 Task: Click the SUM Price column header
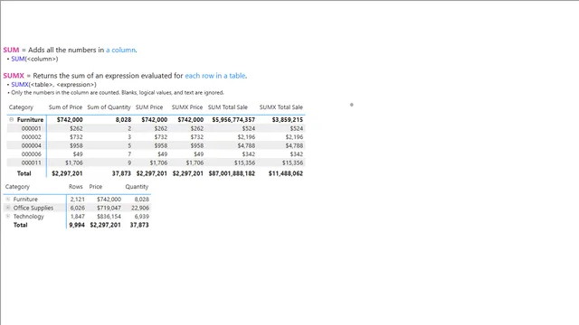click(x=149, y=107)
